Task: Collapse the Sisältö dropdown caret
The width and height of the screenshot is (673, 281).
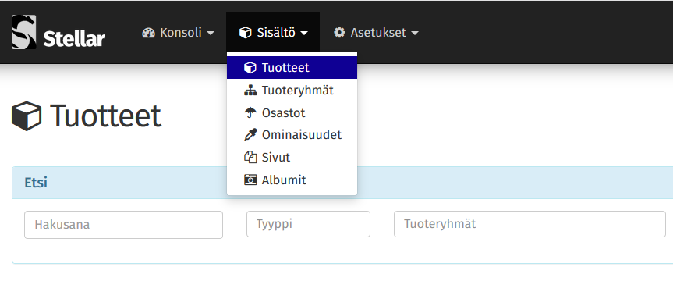Action: (x=304, y=33)
